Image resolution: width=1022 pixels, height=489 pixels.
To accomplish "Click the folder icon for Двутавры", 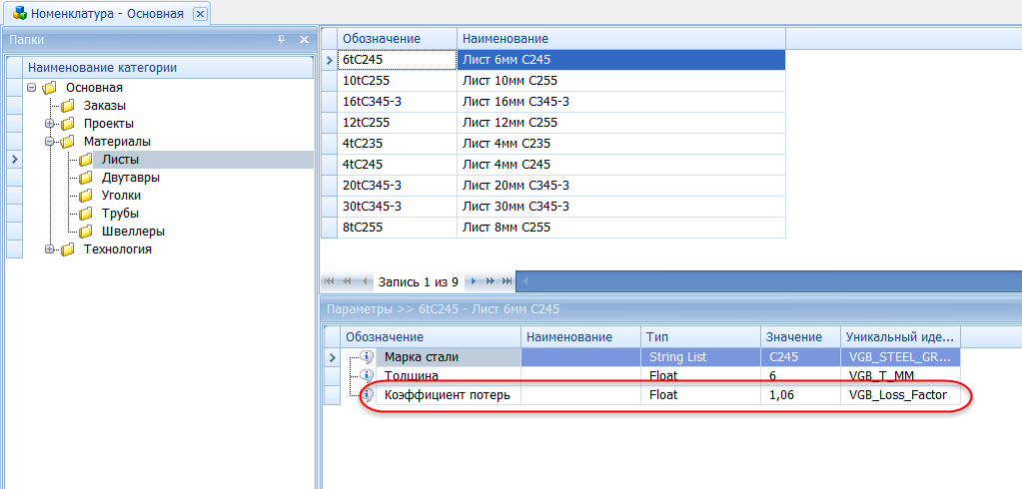I will [x=86, y=178].
